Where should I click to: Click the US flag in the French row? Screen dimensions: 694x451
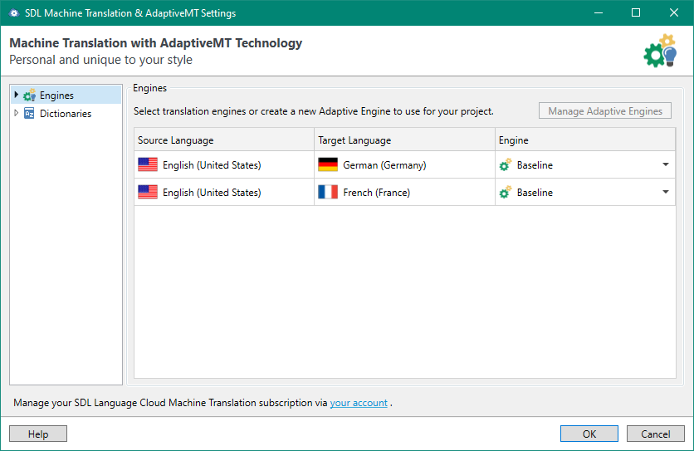point(148,192)
